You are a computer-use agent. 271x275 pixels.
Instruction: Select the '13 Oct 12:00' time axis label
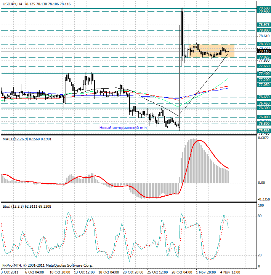[85, 272]
